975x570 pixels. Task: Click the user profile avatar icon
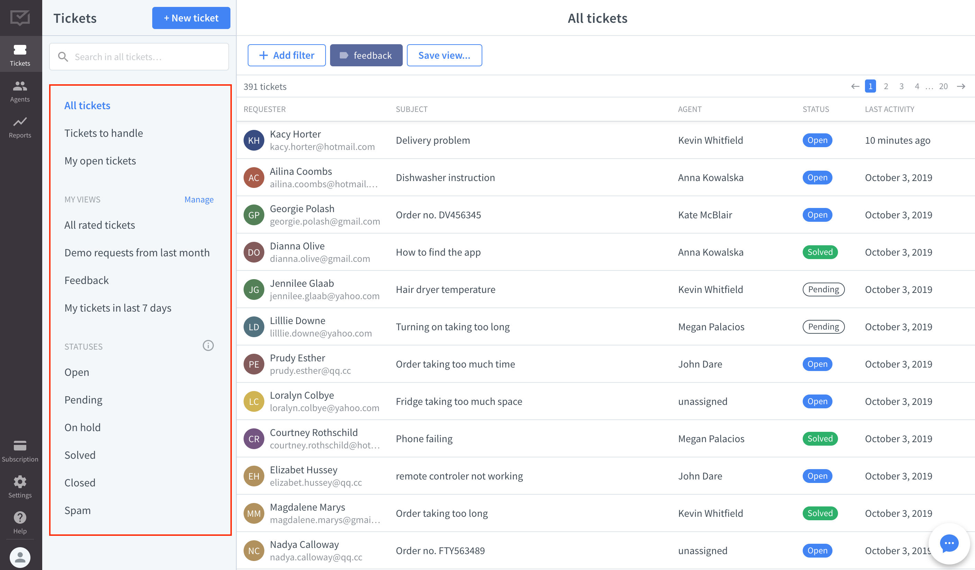click(20, 557)
